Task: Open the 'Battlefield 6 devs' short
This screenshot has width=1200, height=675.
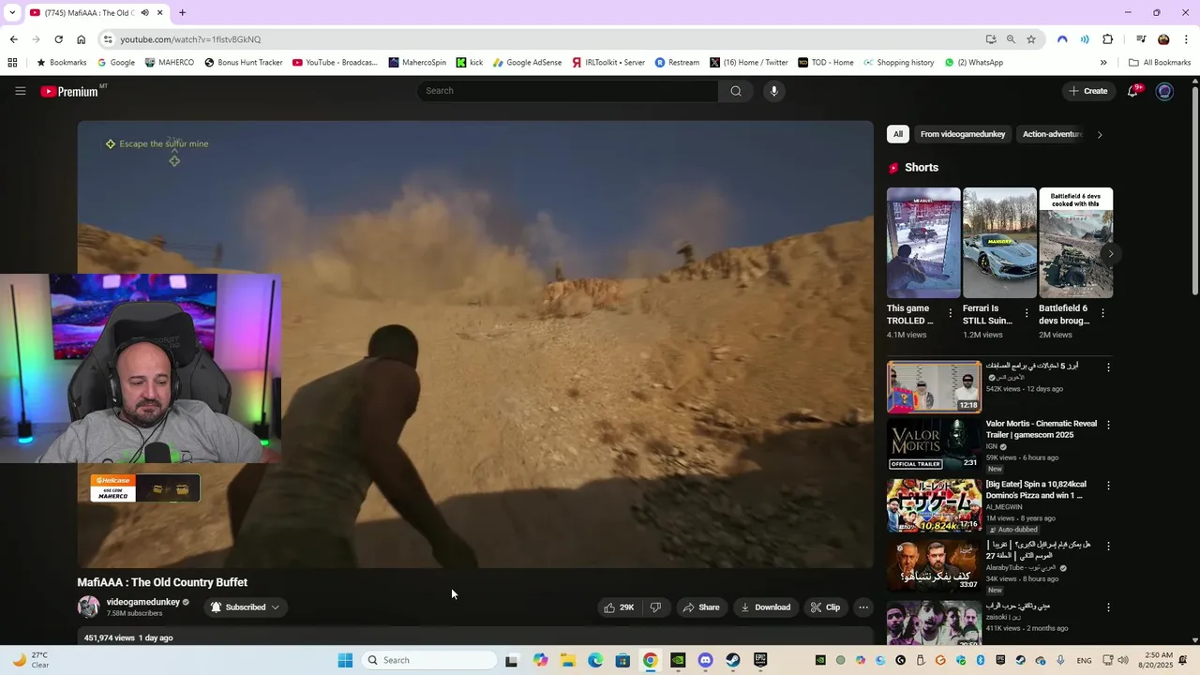Action: click(1075, 243)
